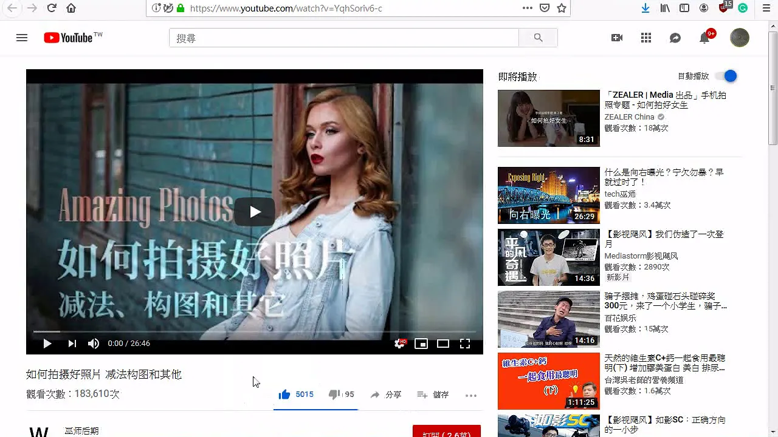This screenshot has height=437, width=778.
Task: Click the view count 183,610次
Action: point(73,394)
